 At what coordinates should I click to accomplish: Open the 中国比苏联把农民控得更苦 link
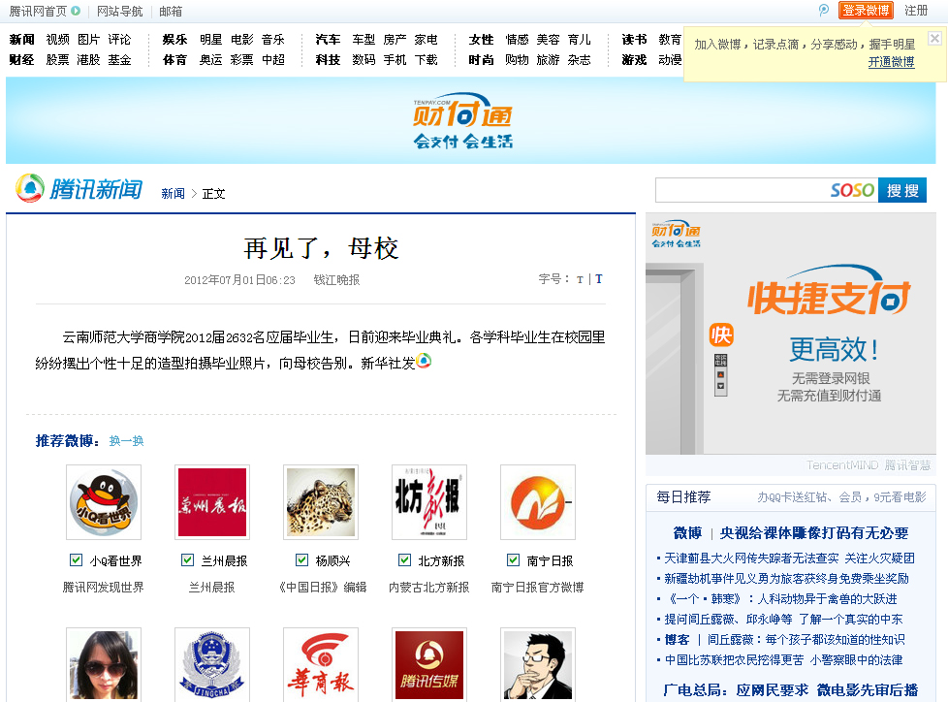pos(734,659)
